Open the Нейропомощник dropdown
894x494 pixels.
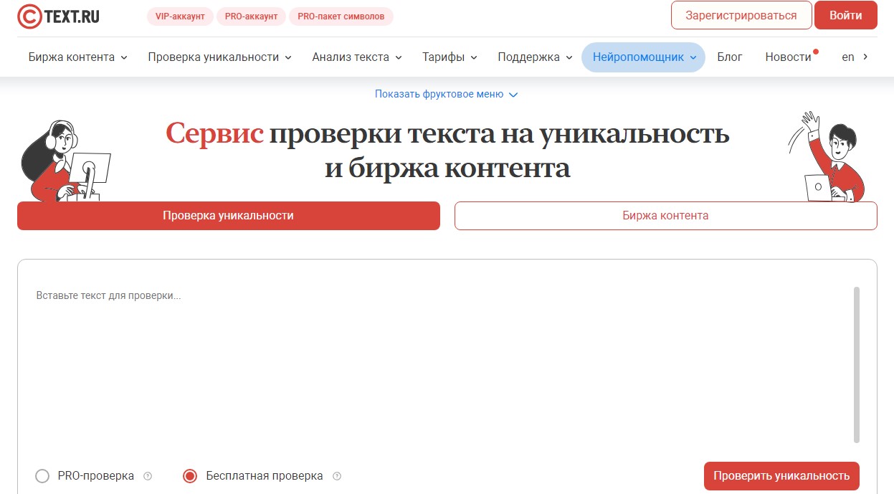(x=644, y=57)
